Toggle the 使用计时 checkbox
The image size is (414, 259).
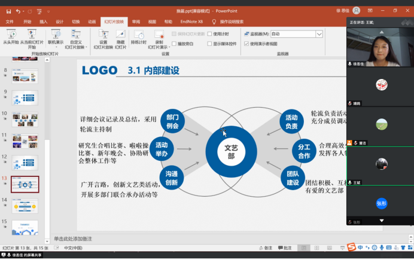pyautogui.click(x=211, y=34)
